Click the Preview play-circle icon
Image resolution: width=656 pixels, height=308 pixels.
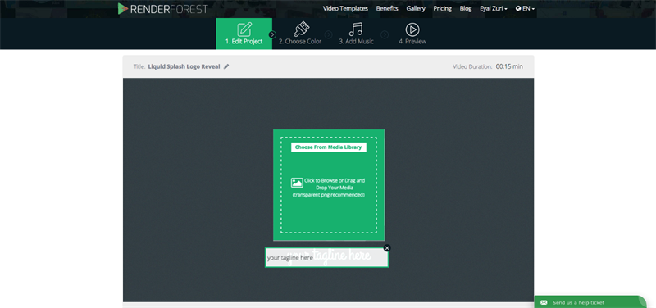(x=412, y=29)
